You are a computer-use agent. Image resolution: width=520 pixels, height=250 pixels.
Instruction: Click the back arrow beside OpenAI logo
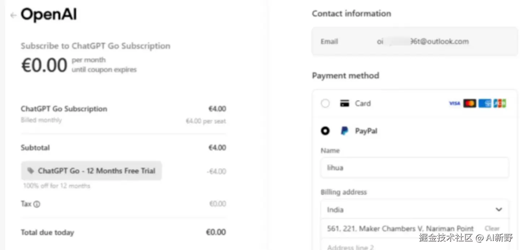pos(13,15)
